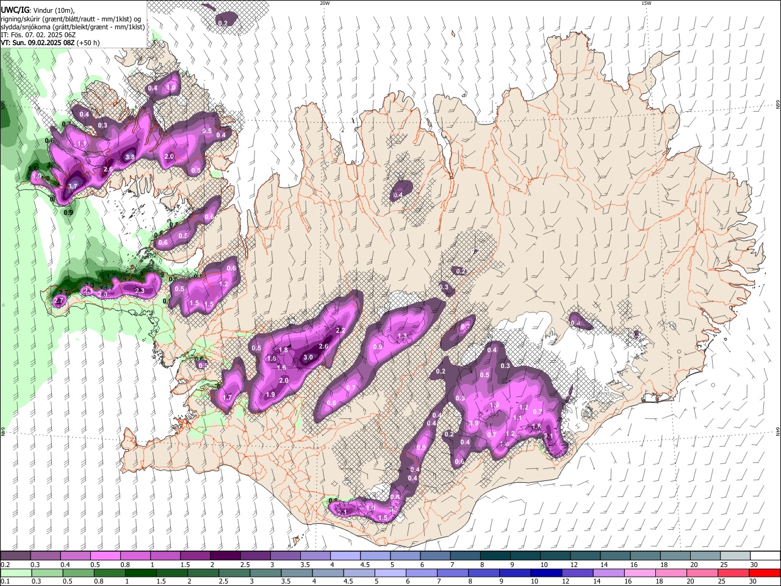This screenshot has width=781, height=586.
Task: Click the white top-row swatch at 30
Action: point(766,556)
